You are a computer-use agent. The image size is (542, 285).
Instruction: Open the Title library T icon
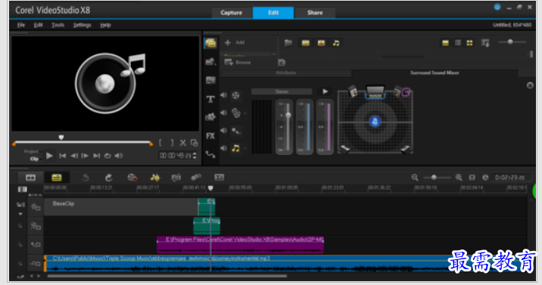tap(210, 99)
